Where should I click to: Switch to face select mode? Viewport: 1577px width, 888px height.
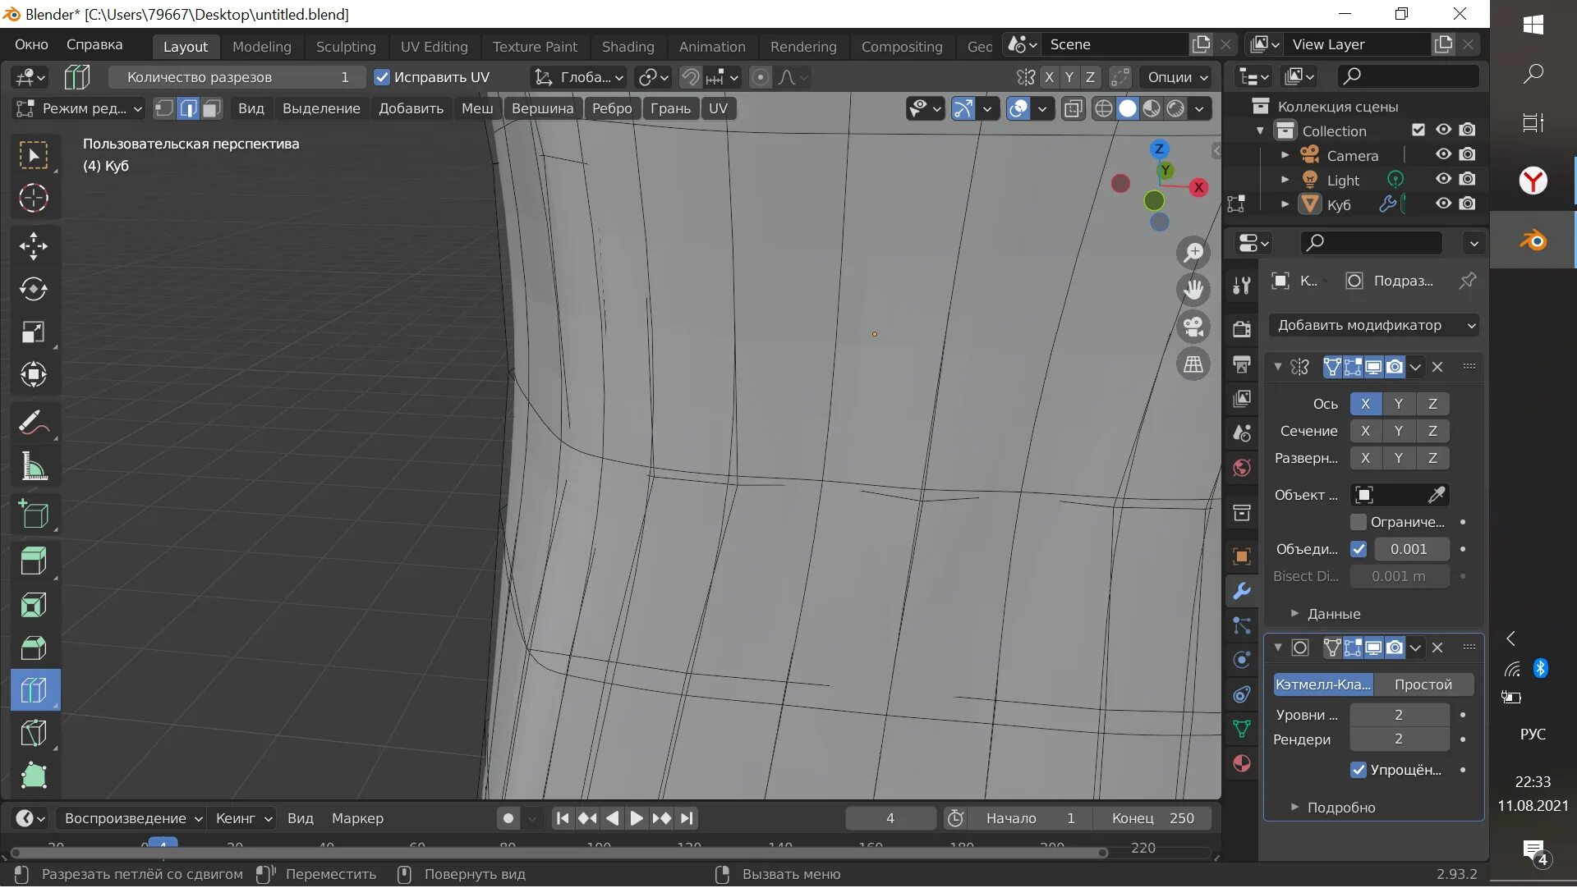tap(212, 108)
